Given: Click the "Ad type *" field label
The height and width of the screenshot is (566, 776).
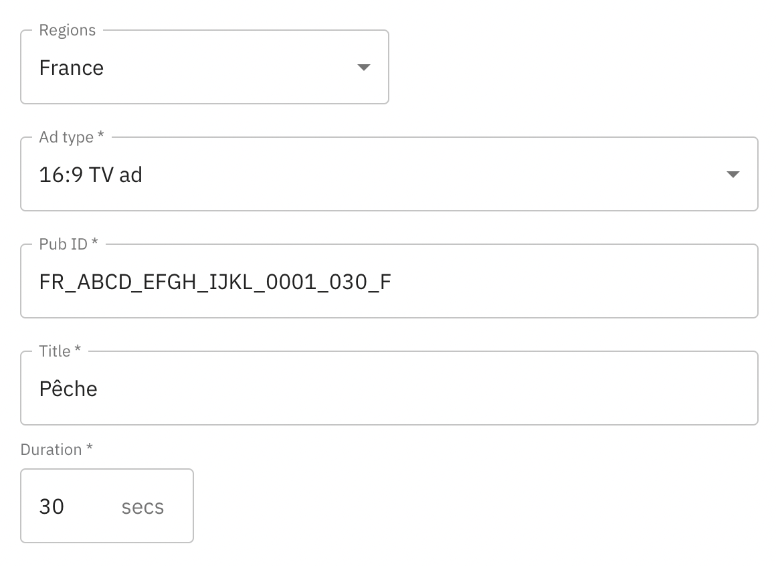Looking at the screenshot, I should (72, 137).
